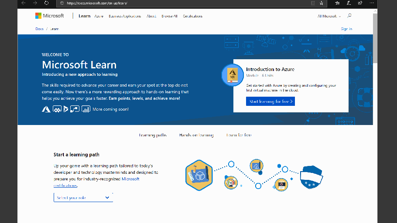Open the About nav item
Screen dimensions: 397x223
point(151,16)
